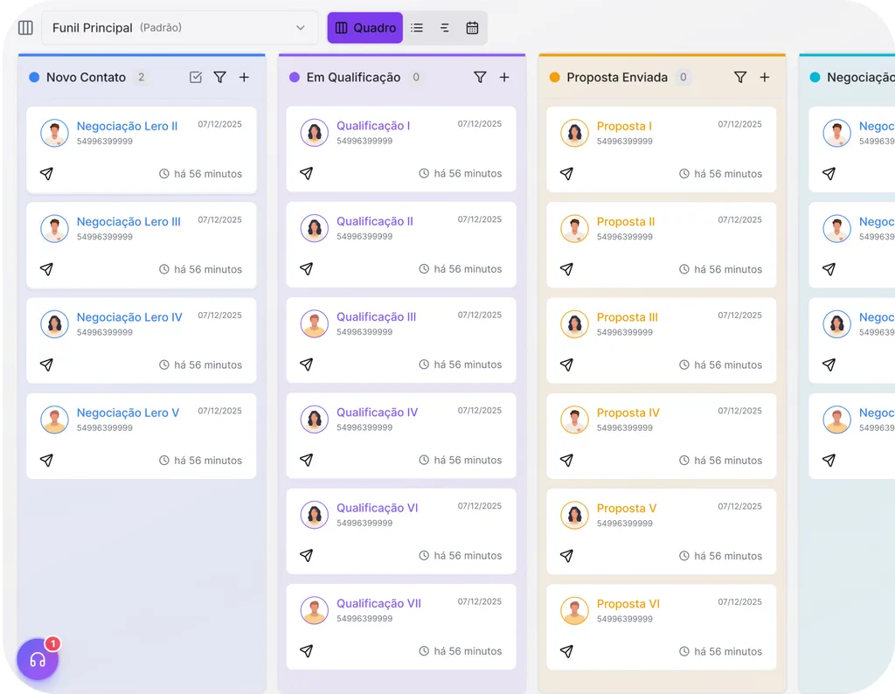
Task: Send message from Qualificação IV card
Action: [307, 460]
